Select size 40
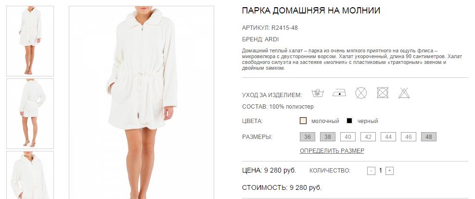The image size is (475, 199). point(348,137)
